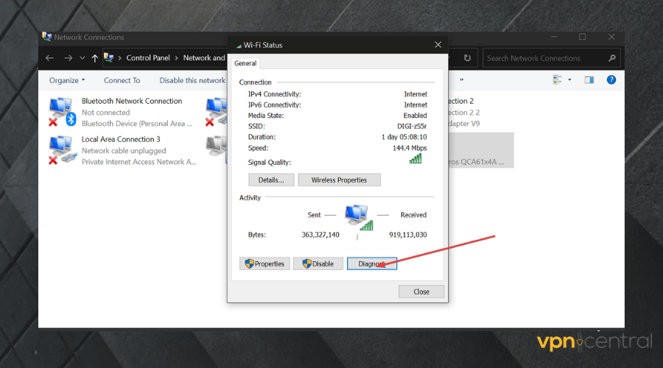Select the General tab
Viewport: 663px width, 368px height.
[245, 64]
